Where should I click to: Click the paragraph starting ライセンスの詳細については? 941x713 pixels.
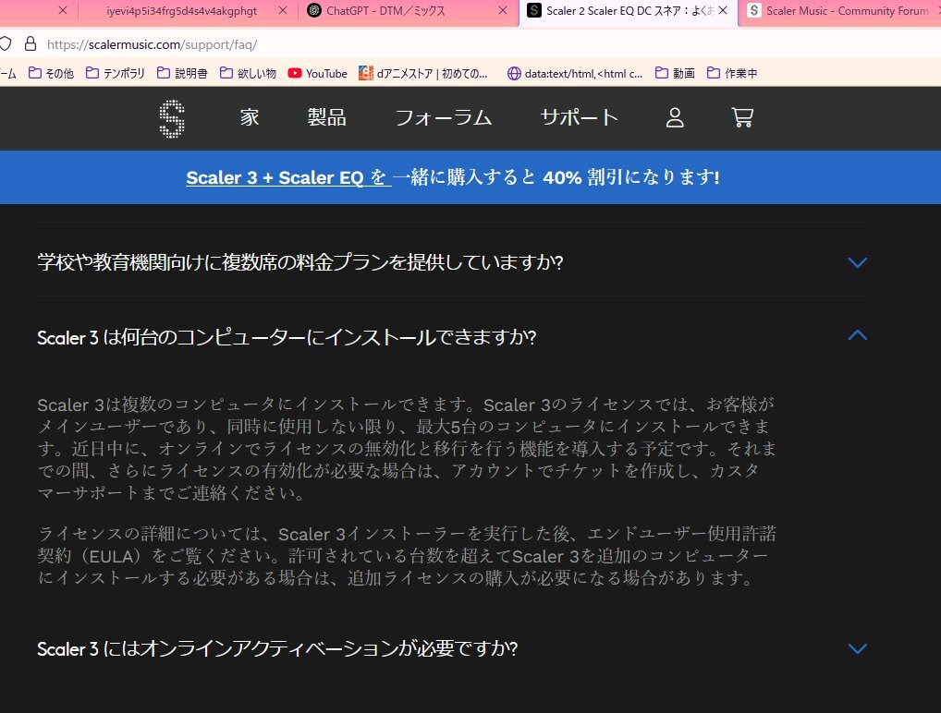(407, 556)
